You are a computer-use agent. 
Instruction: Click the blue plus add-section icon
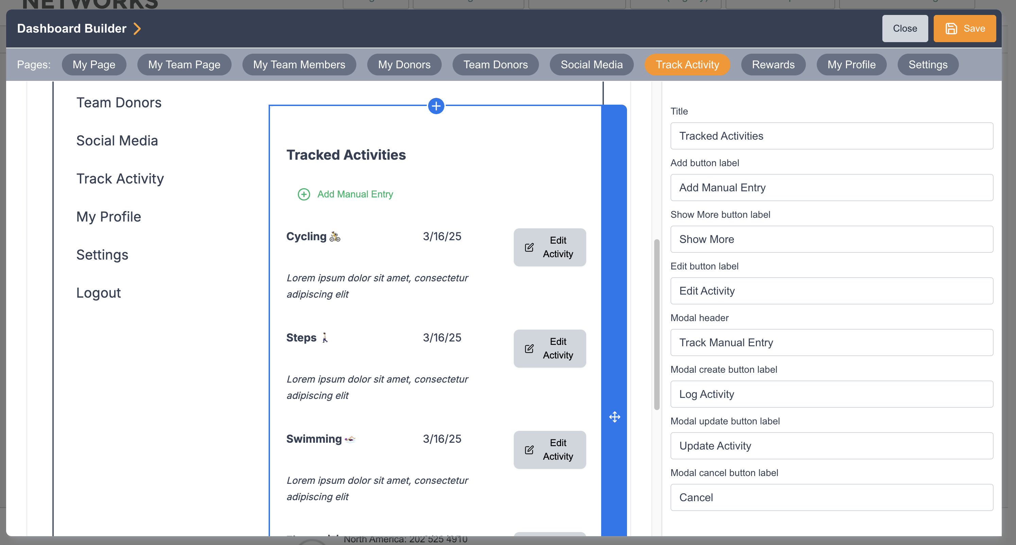pyautogui.click(x=436, y=106)
